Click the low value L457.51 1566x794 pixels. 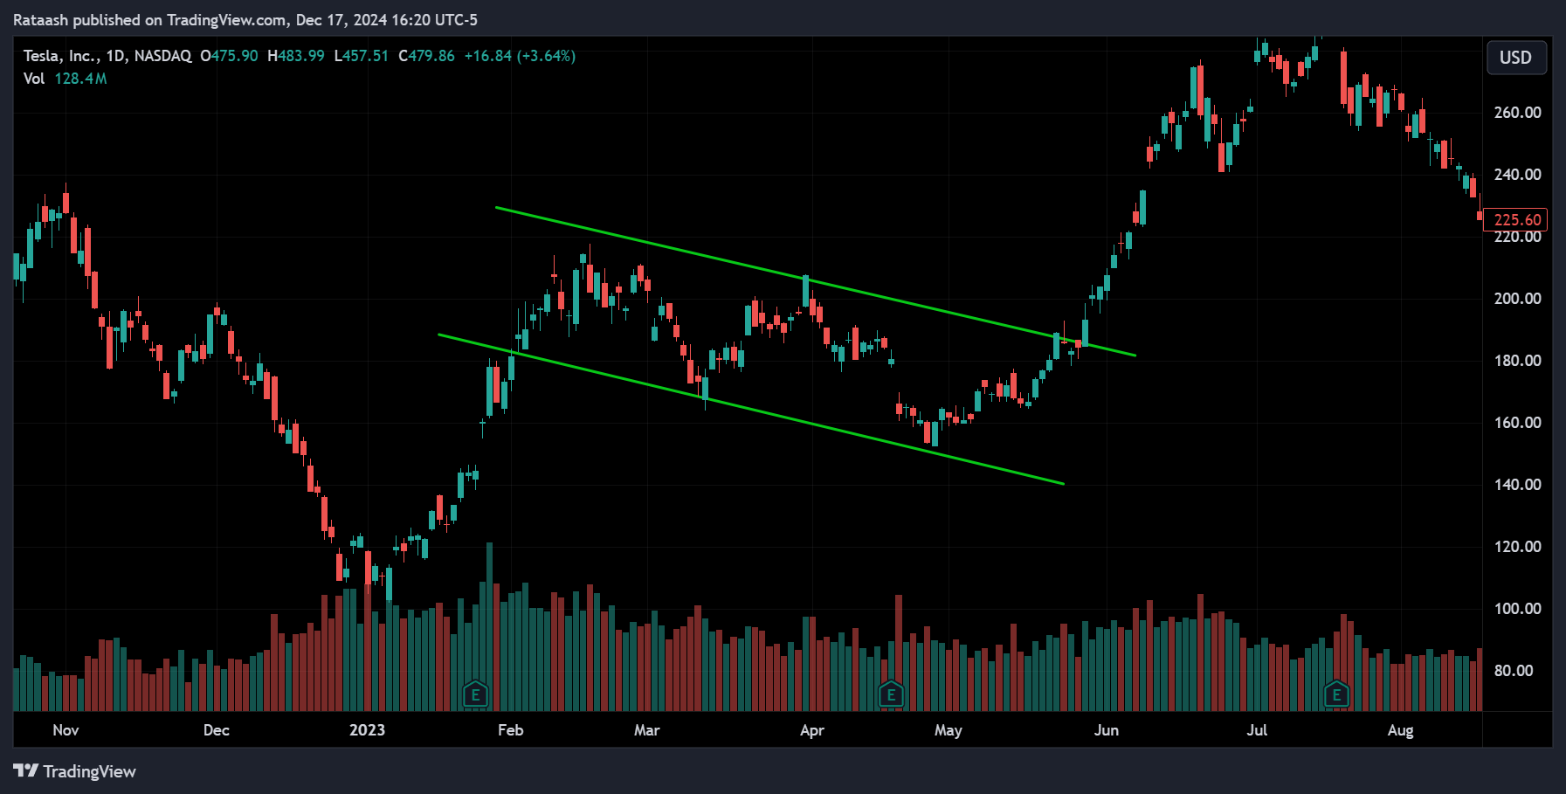[362, 56]
